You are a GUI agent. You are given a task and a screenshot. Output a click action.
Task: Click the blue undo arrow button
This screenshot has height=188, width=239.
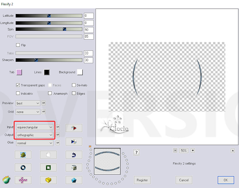coord(74,155)
